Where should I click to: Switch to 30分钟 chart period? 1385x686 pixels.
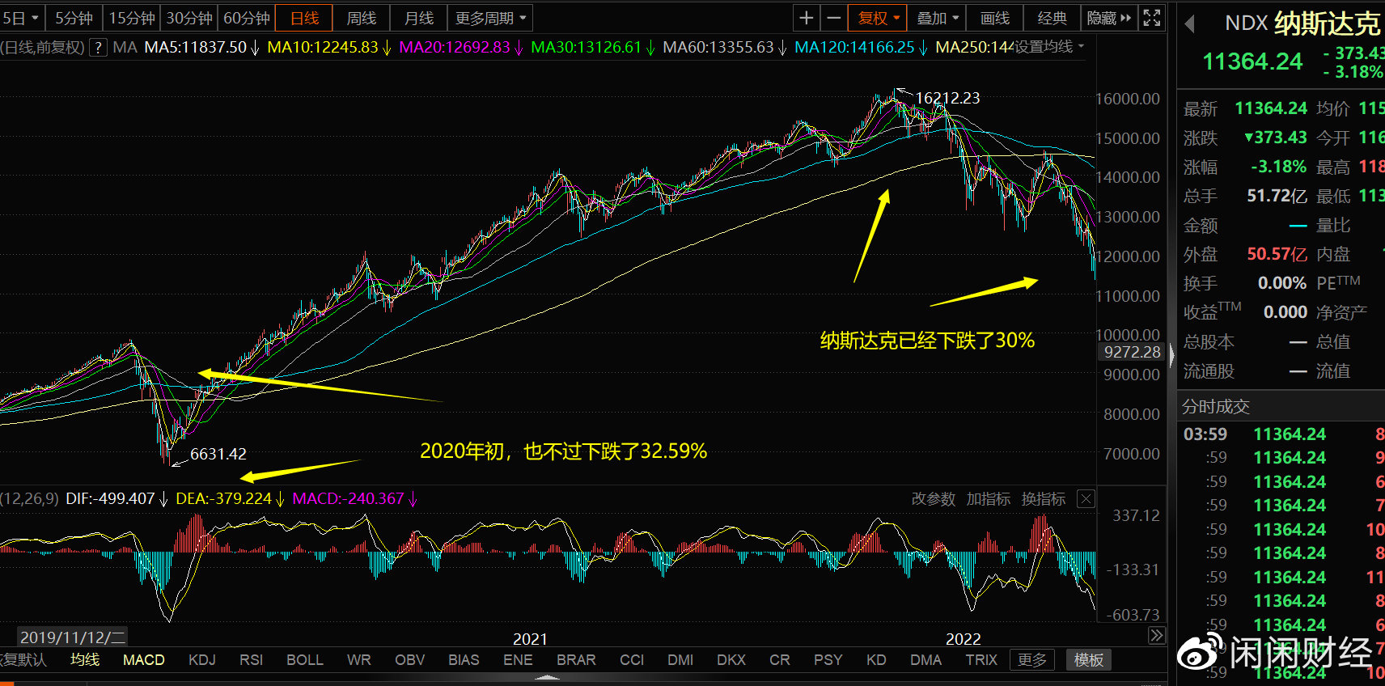point(189,18)
